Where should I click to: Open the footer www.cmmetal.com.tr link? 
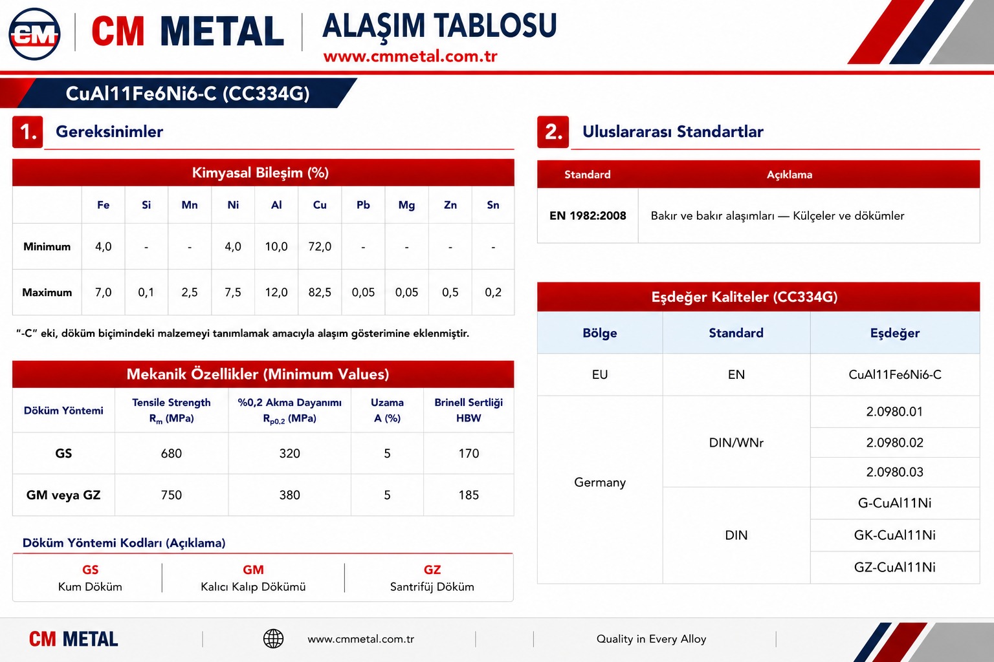click(360, 639)
